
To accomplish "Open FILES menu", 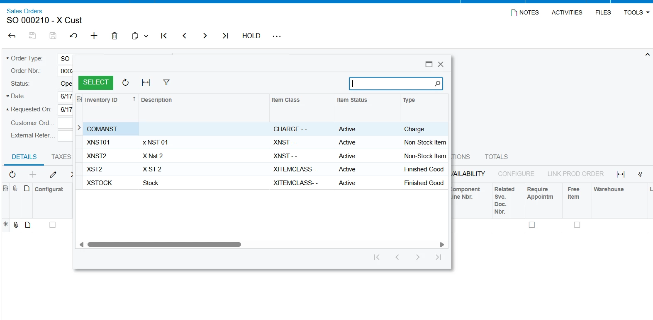I will [x=603, y=12].
